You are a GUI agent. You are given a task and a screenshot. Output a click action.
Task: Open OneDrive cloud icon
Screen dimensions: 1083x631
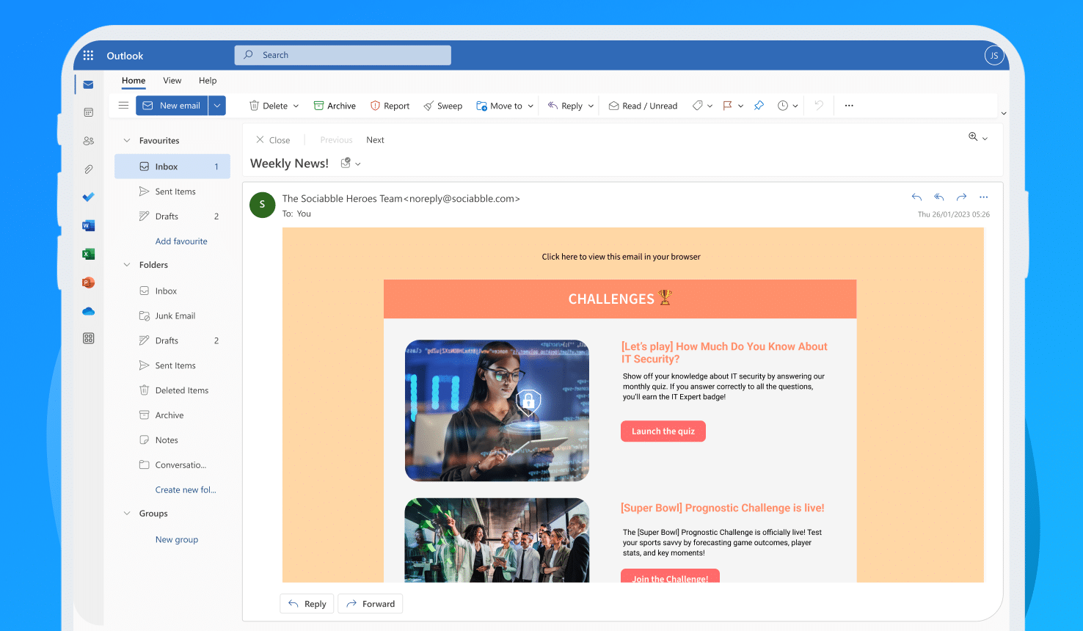88,311
